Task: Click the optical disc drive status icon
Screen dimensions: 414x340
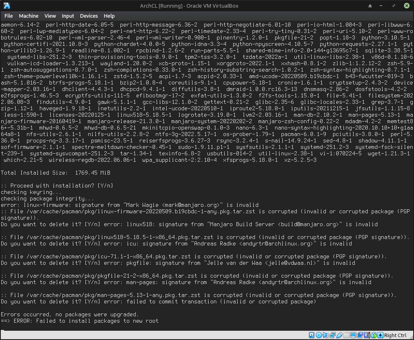Action: pos(319,335)
